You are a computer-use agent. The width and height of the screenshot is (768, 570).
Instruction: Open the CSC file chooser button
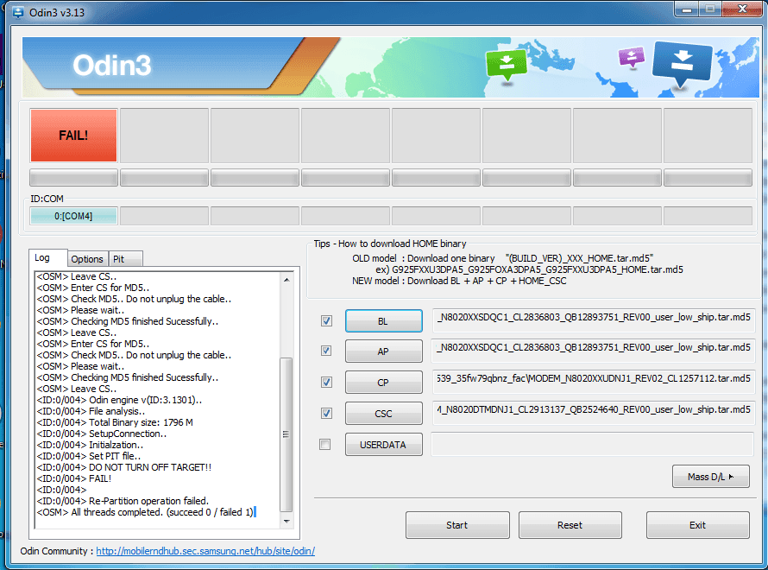[x=383, y=414]
